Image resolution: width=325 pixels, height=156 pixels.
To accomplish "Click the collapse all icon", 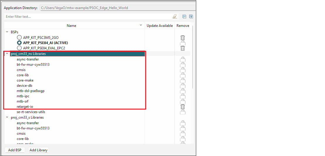I will tap(184, 17).
